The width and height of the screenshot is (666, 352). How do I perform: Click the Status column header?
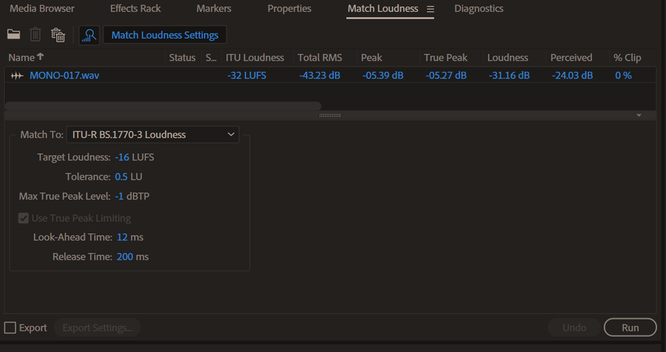point(183,57)
